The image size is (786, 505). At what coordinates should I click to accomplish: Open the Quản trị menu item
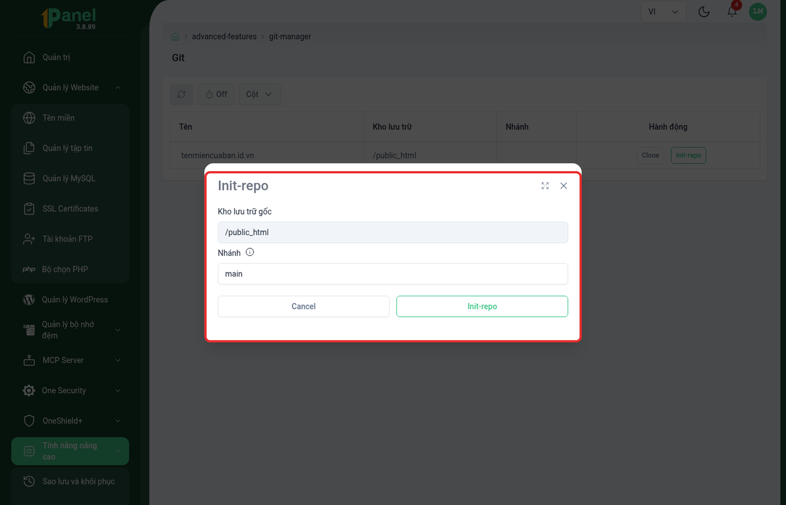click(x=70, y=57)
